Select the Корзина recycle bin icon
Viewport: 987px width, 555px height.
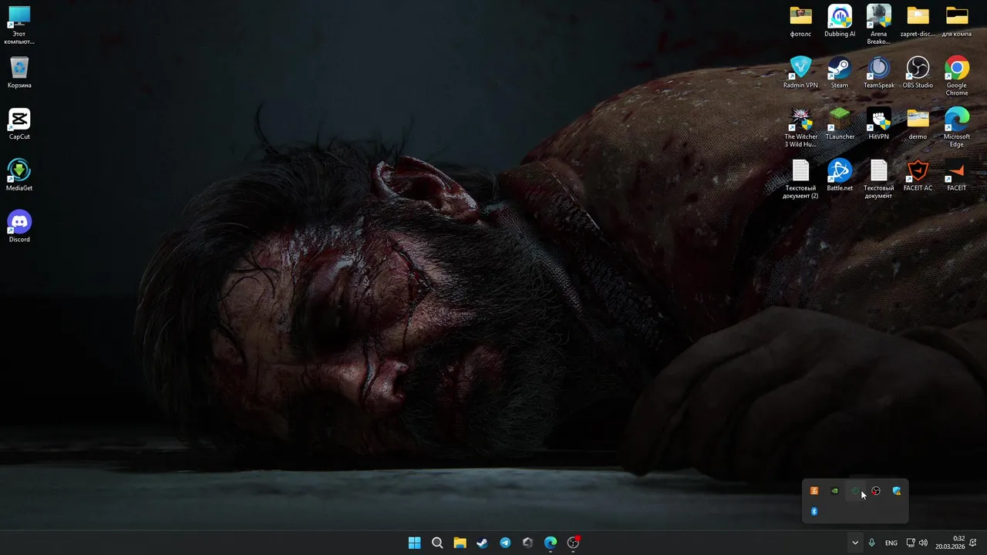click(x=19, y=72)
